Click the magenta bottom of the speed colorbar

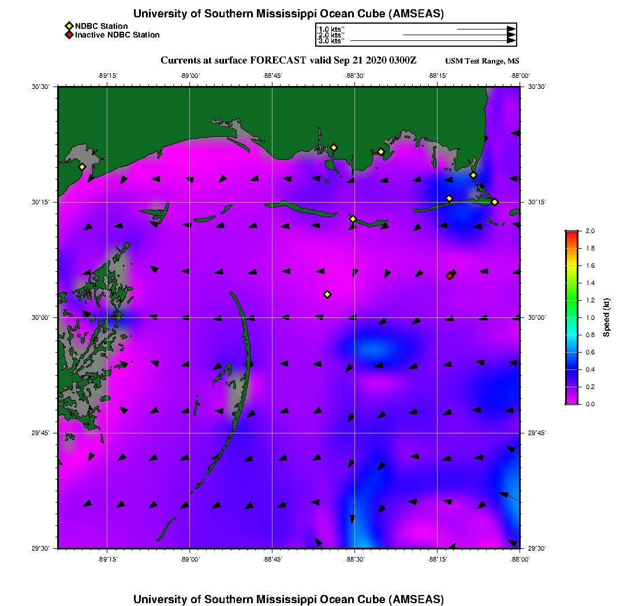coord(571,401)
